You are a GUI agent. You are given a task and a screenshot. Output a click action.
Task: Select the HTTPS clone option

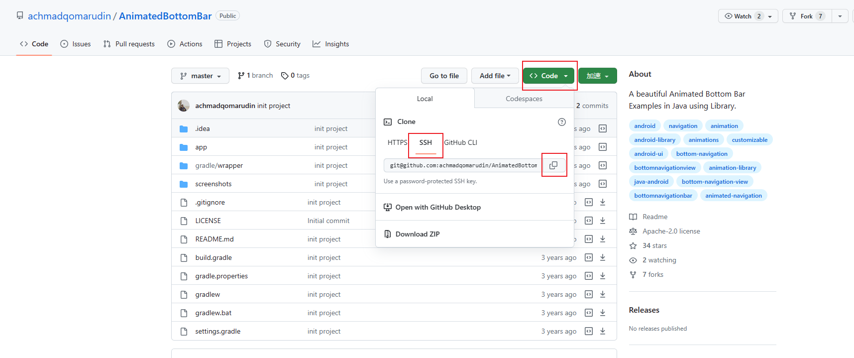coord(397,142)
